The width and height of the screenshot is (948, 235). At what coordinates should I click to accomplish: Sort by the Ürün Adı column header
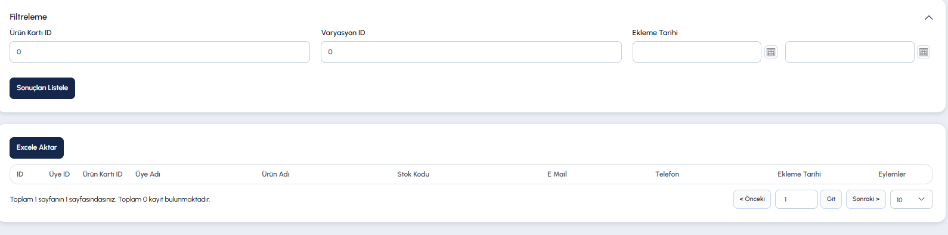[275, 174]
